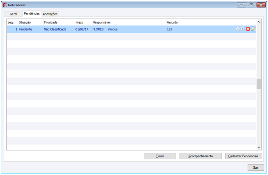Image resolution: width=268 pixels, height=175 pixels.
Task: Open the Anotações tab
Action: point(50,14)
